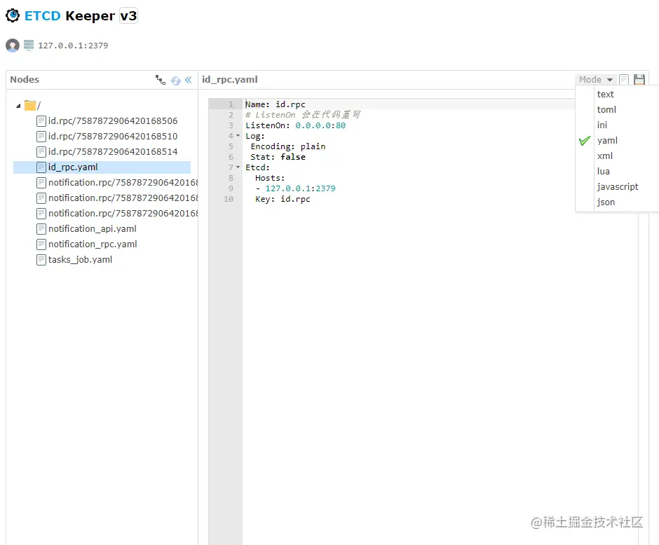
Task: Click line number 5 in the gutter
Action: [231, 146]
